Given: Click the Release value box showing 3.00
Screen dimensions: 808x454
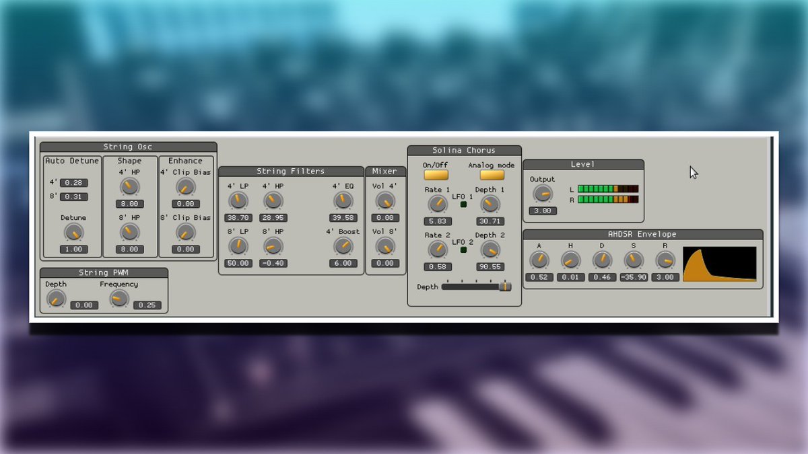Looking at the screenshot, I should coord(665,276).
